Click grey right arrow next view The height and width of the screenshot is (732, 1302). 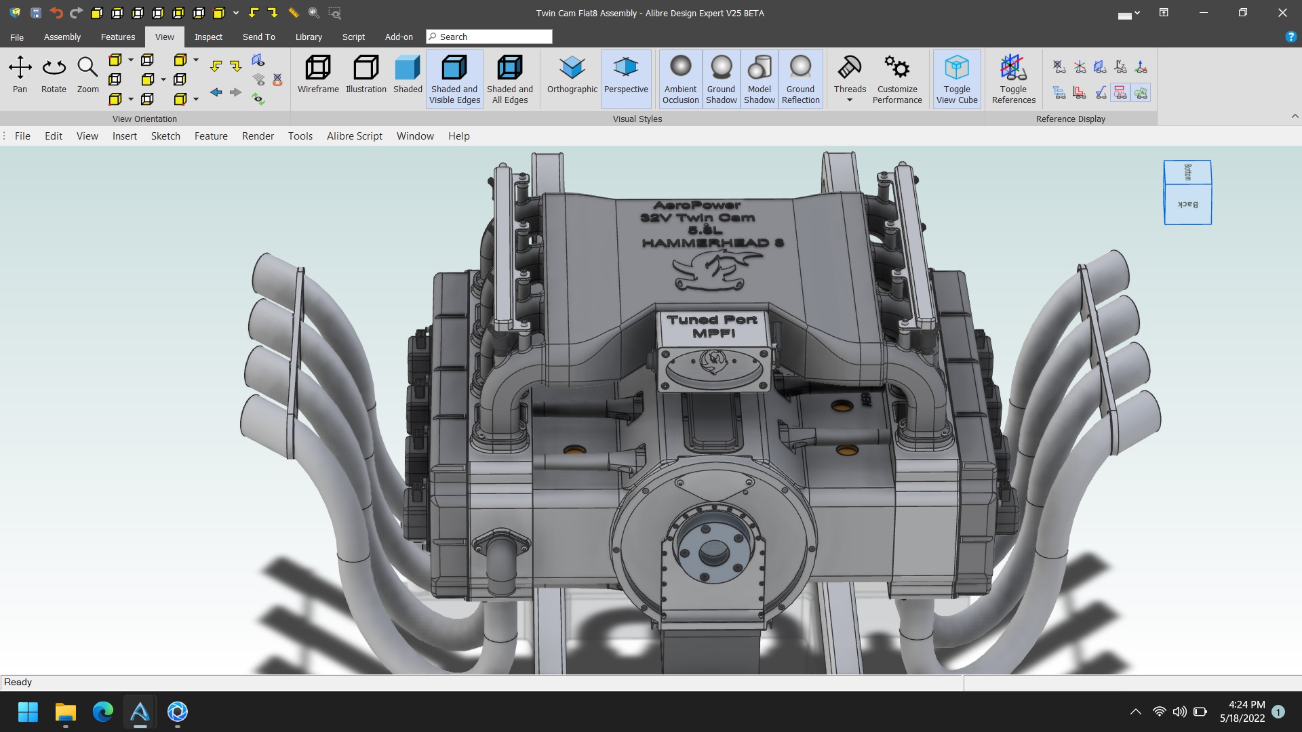tap(235, 92)
